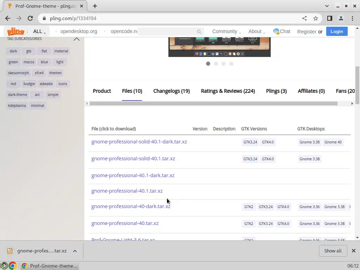Select the adwaita tag
Screen dimensions: 360x270
point(46,84)
